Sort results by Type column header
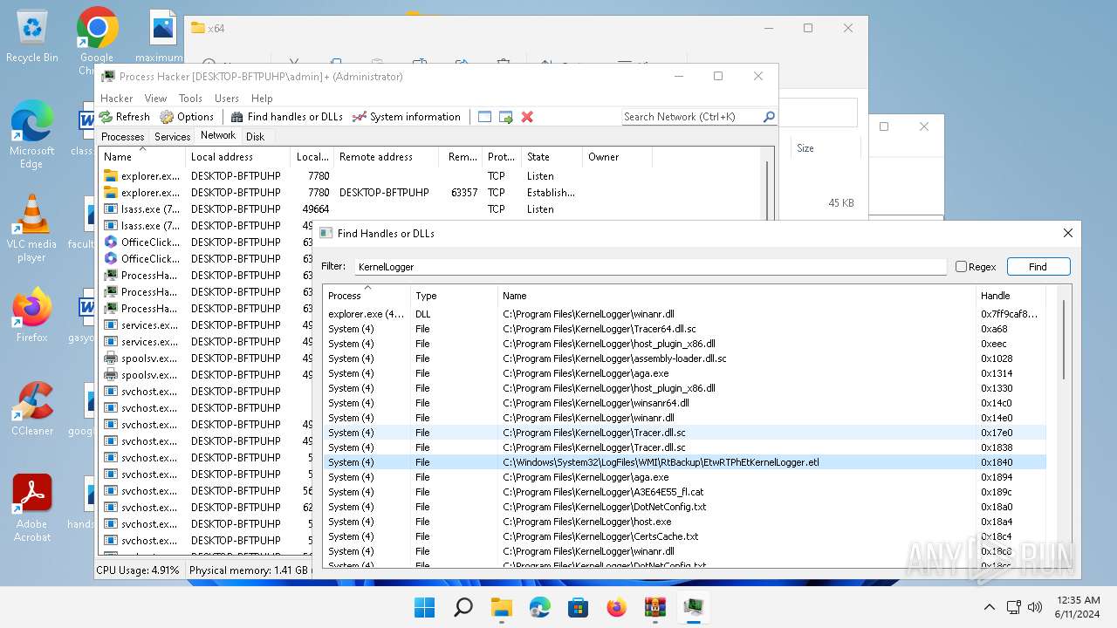This screenshot has height=628, width=1117. point(454,295)
